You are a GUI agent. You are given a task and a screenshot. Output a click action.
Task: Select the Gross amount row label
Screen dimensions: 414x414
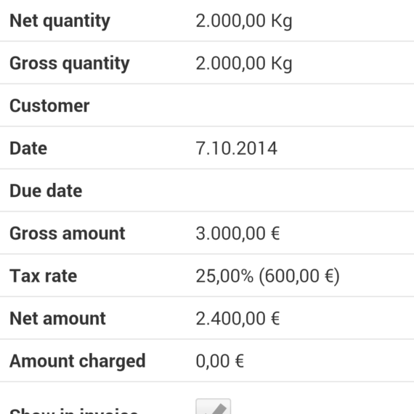point(67,234)
